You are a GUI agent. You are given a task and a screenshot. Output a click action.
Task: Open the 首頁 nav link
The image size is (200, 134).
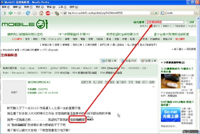(x=27, y=39)
